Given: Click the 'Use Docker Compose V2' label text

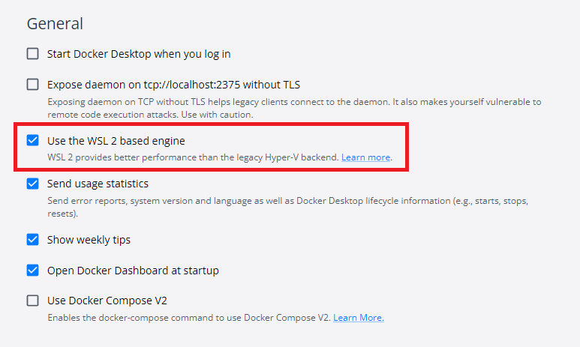Looking at the screenshot, I should 107,301.
